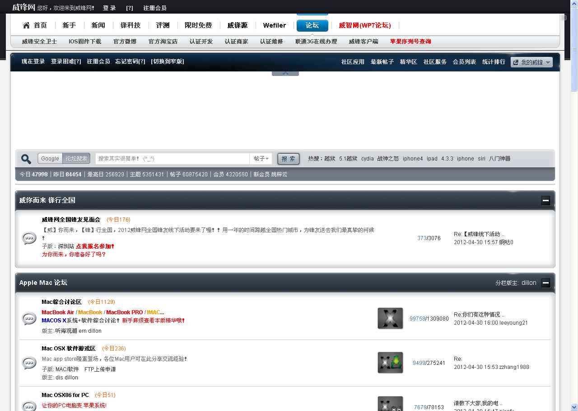Click the FTP上传申请 sub-forum link
Viewport: 578px width, 411px height.
(100, 369)
